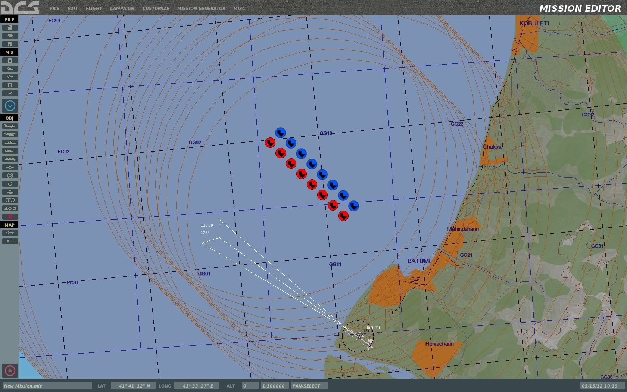Click the map distance ruler tool
627x392 pixels.
click(x=10, y=241)
